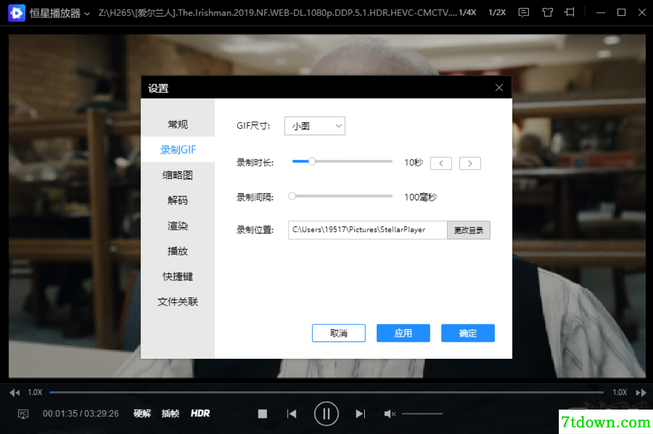Viewport: 653px width, 434px height.
Task: Open the message/comments icon in title bar
Action: point(524,13)
